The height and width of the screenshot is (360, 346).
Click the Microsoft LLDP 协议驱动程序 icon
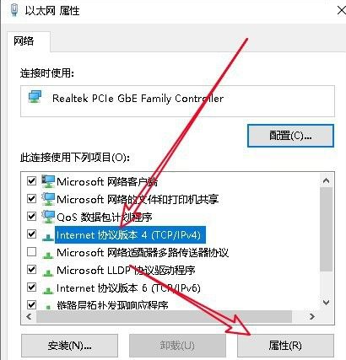pos(48,272)
